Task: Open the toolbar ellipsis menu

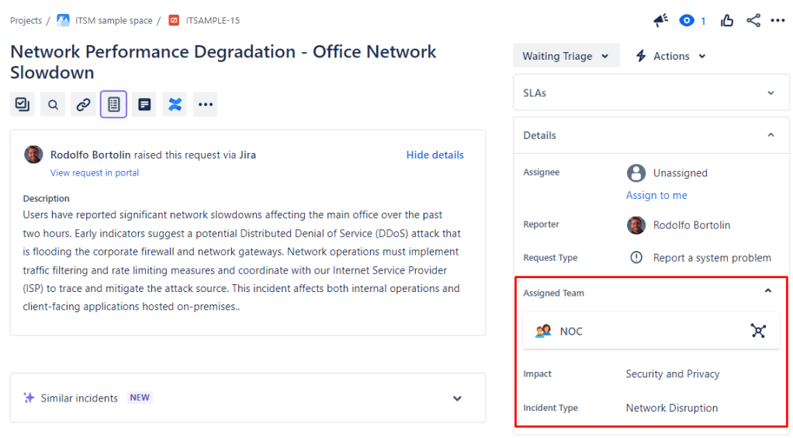Action: coord(205,104)
